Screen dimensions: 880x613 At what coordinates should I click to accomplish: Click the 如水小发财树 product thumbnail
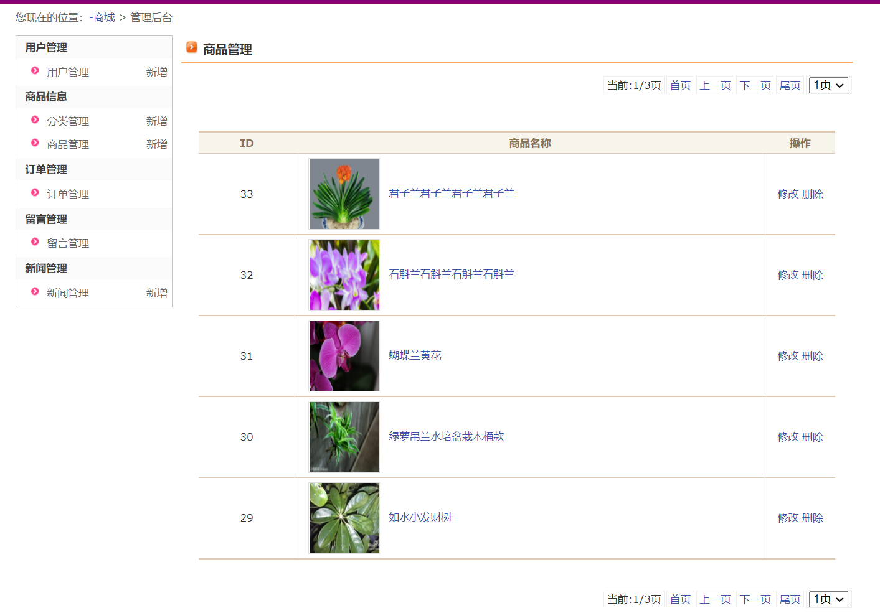pos(344,518)
